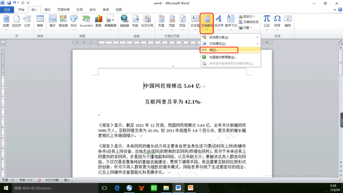Image resolution: width=343 pixels, height=193 pixels.
Task: Insert a cross-reference (交叉引用)
Action: click(147, 21)
